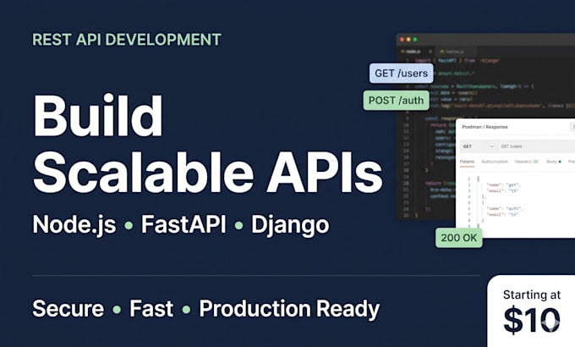The height and width of the screenshot is (347, 575).
Task: Open the Authorization tab in Postman
Action: click(x=495, y=162)
